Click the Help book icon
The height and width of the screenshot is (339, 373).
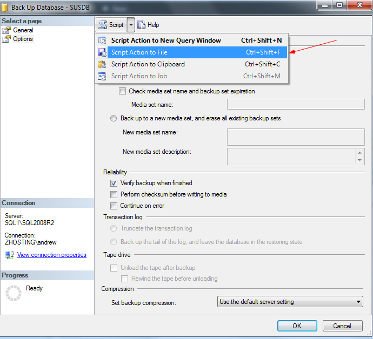click(x=141, y=25)
